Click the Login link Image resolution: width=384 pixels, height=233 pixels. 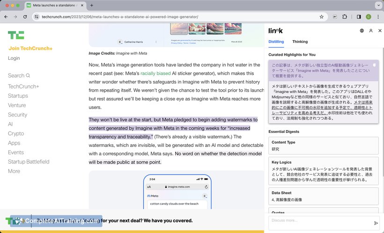pos(14,58)
